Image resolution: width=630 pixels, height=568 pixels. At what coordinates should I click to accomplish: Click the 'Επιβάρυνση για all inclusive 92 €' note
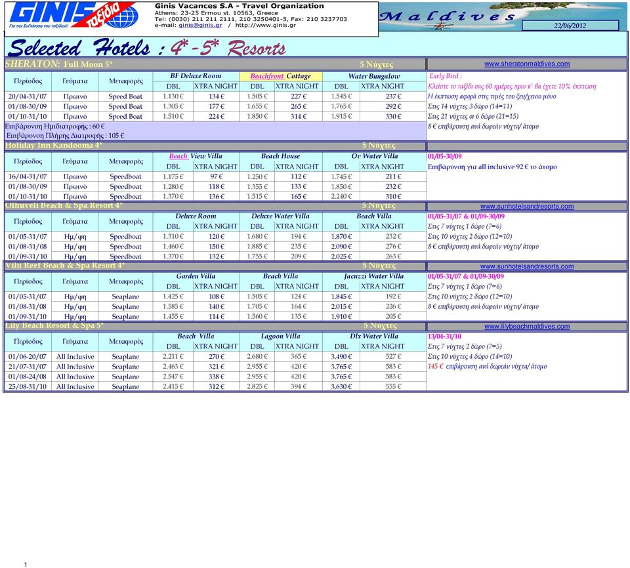tap(492, 167)
